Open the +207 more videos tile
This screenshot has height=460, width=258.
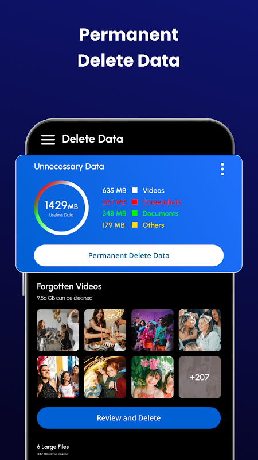pyautogui.click(x=200, y=377)
